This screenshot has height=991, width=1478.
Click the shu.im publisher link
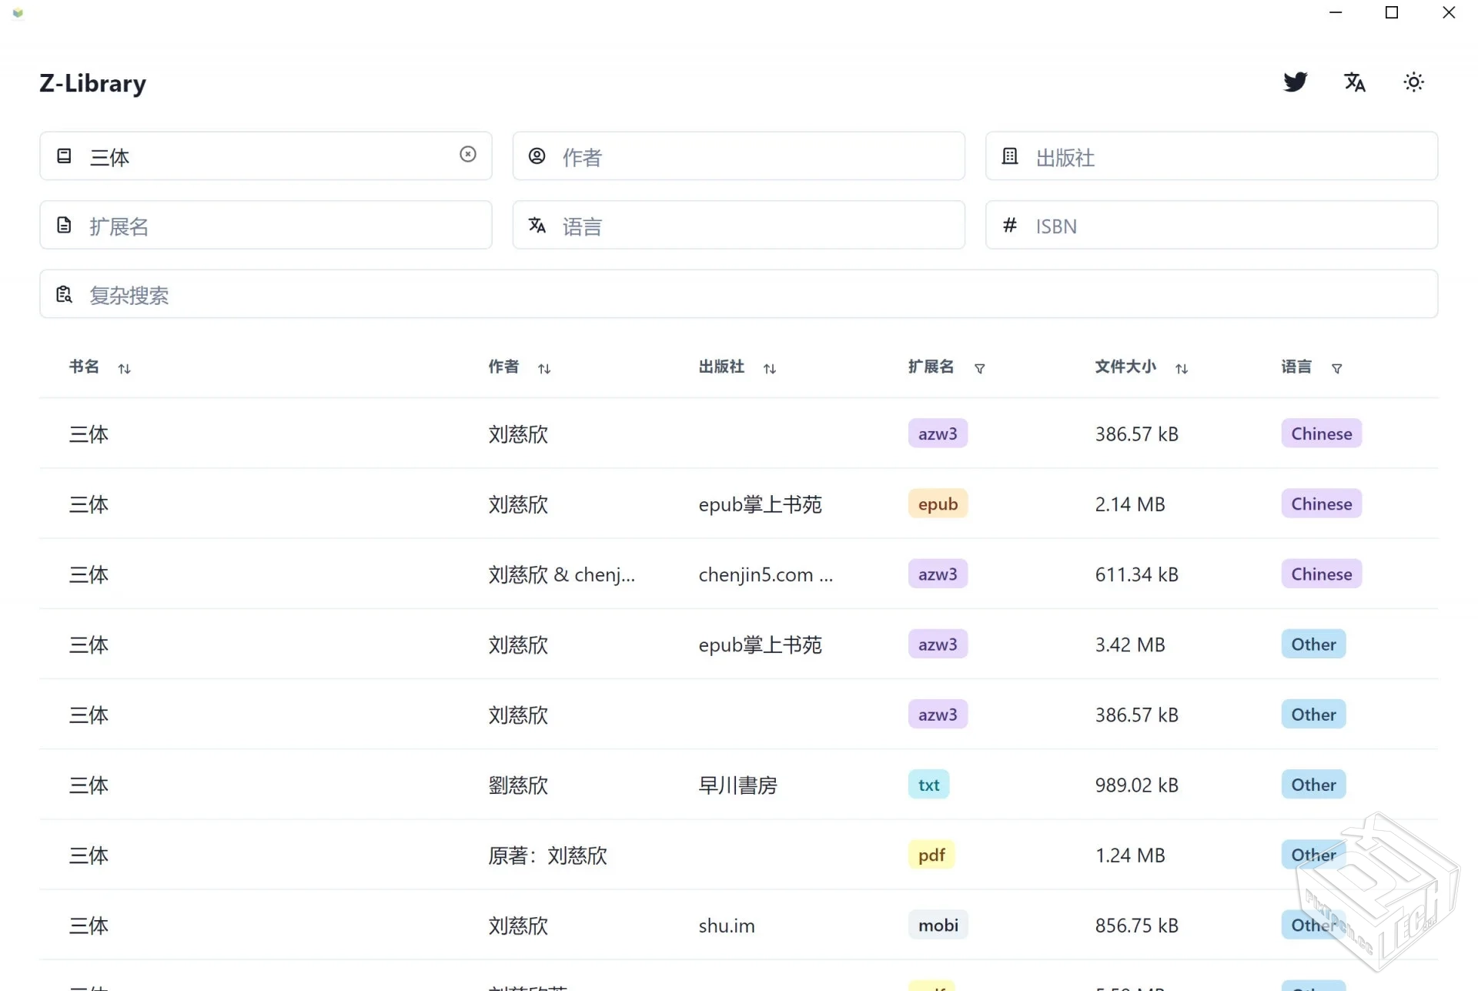(726, 926)
